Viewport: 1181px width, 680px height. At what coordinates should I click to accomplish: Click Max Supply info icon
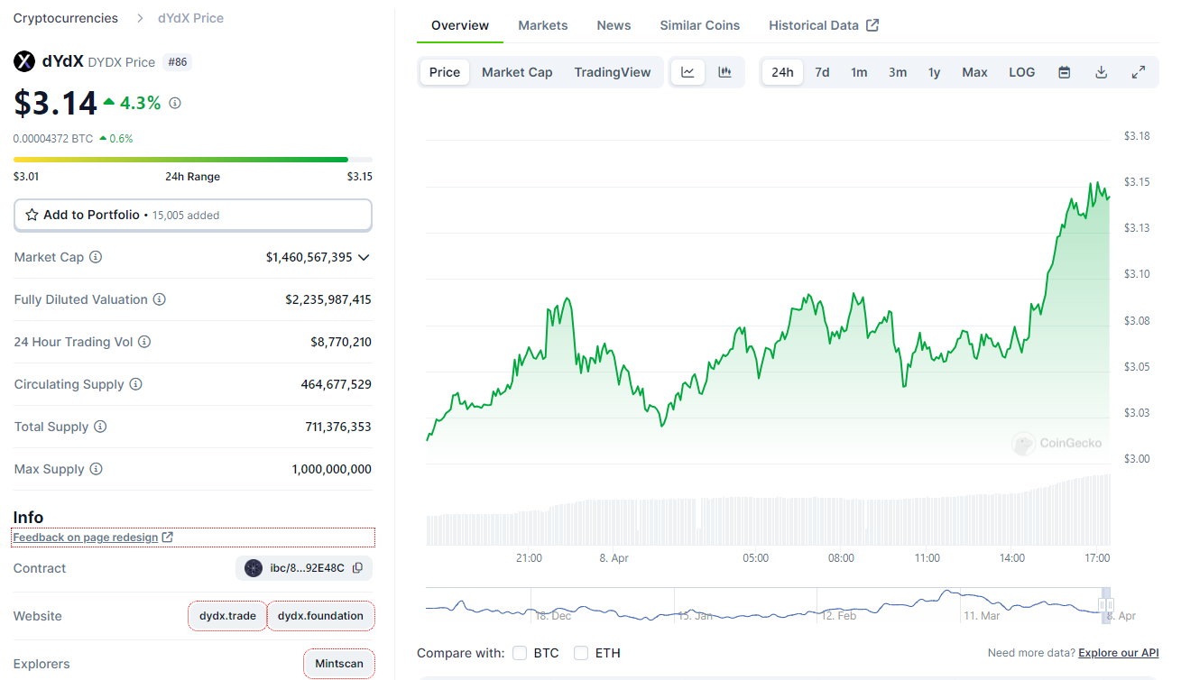(97, 469)
